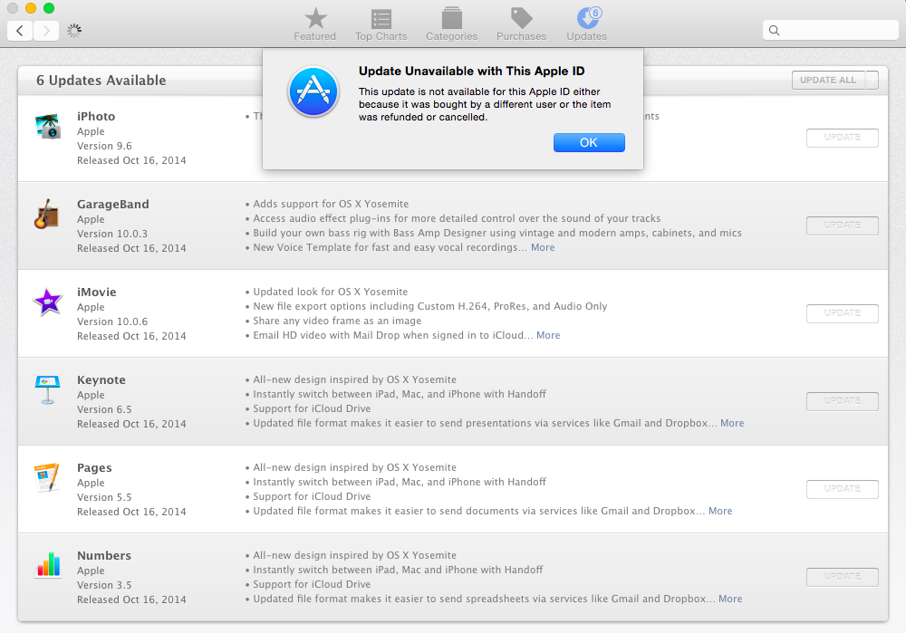Click the Numbers app title
Viewport: 906px width, 633px height.
pyautogui.click(x=104, y=555)
